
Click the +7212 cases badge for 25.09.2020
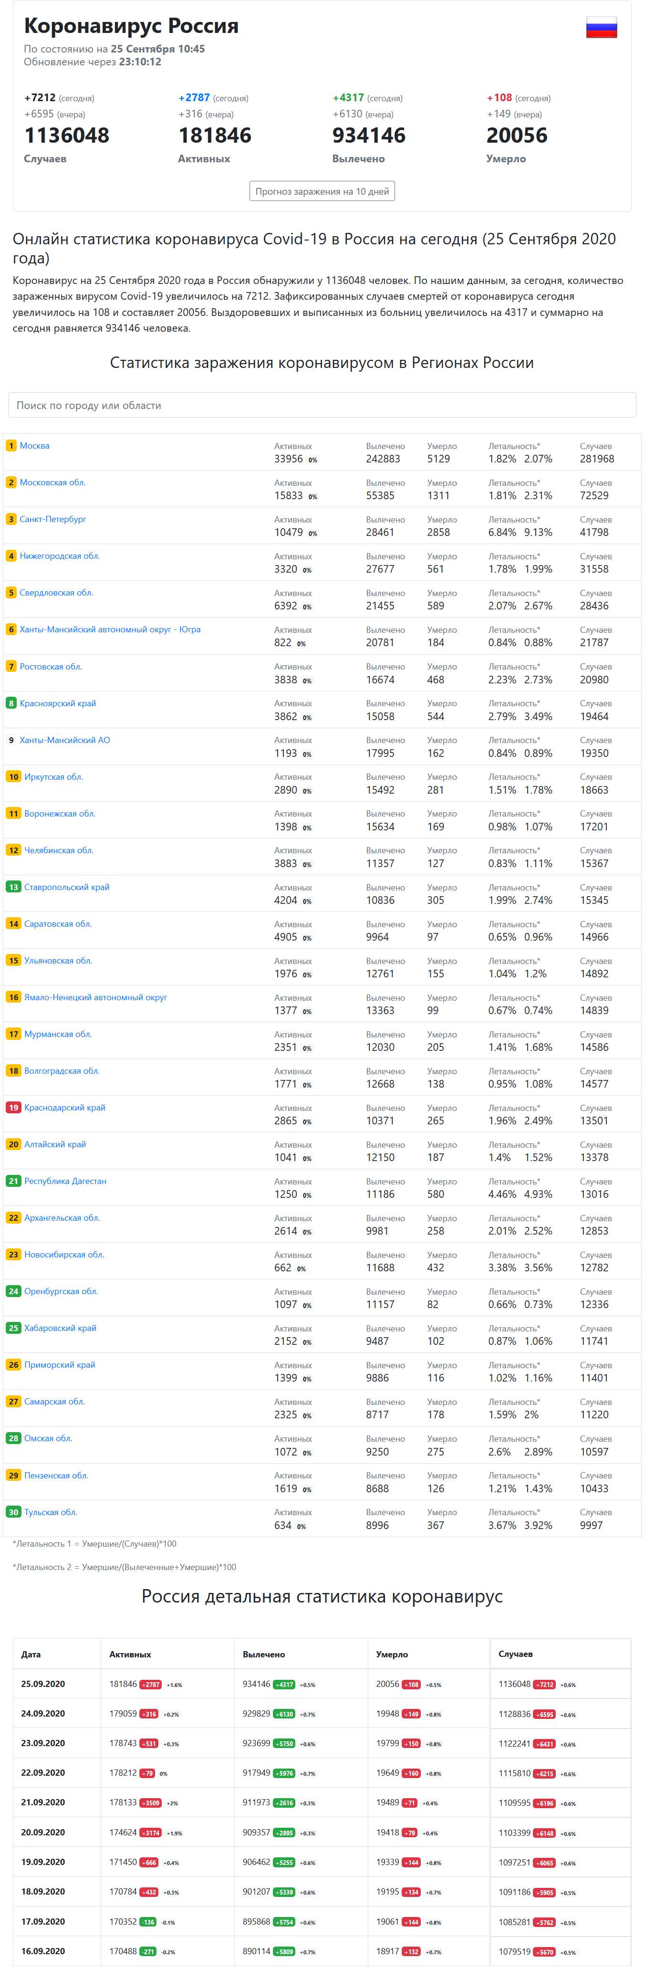pos(544,1685)
